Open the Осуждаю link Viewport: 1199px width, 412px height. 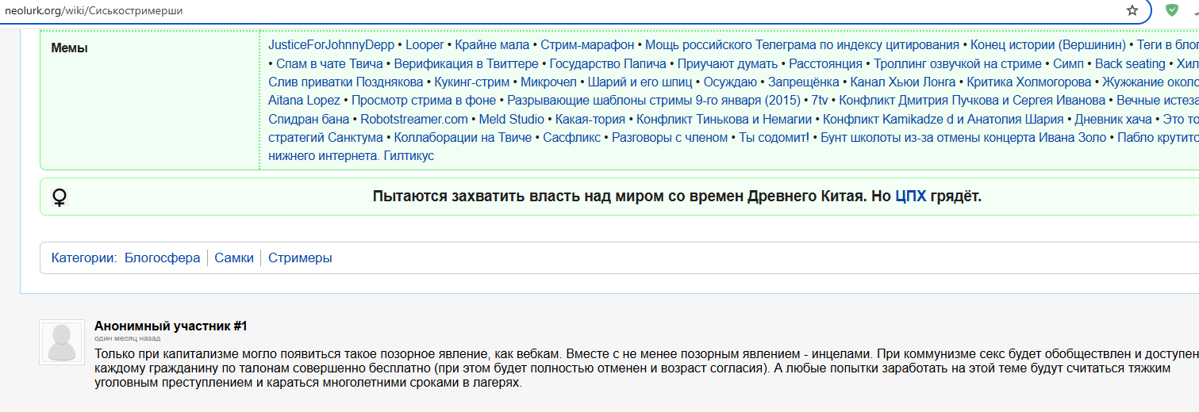731,83
